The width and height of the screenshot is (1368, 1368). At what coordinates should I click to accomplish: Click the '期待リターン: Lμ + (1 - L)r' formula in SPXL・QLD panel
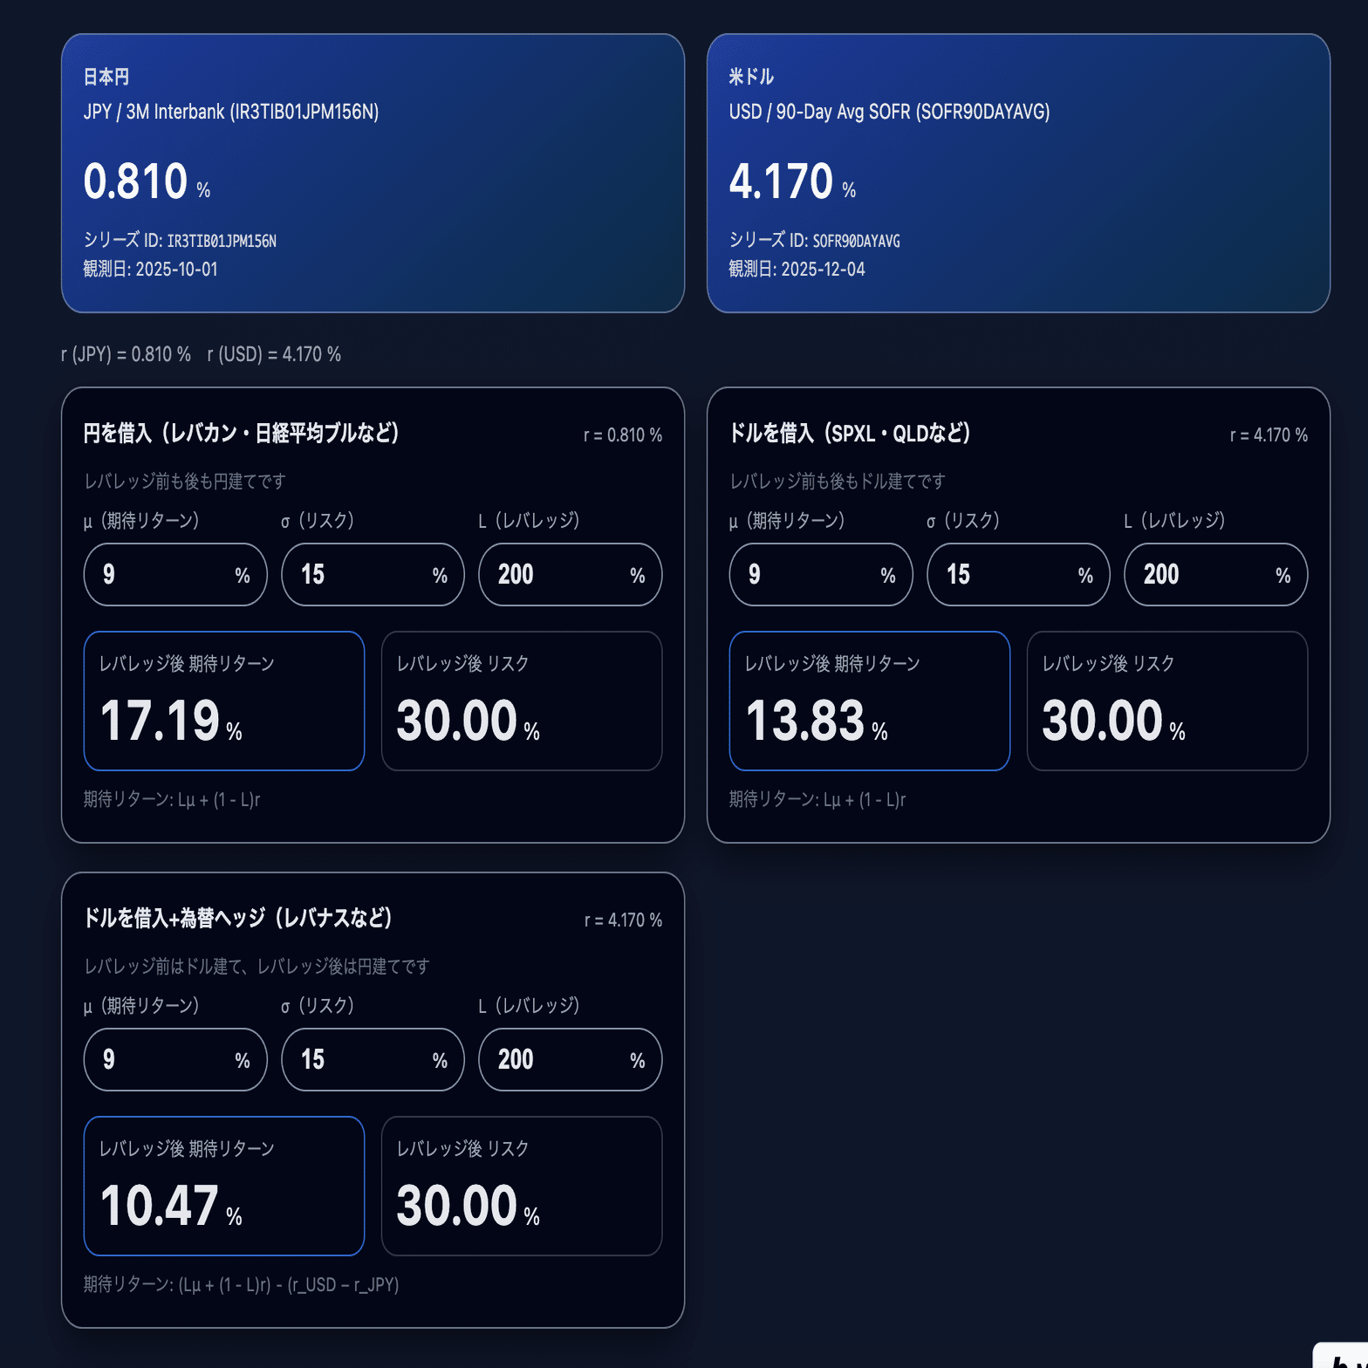(x=817, y=799)
